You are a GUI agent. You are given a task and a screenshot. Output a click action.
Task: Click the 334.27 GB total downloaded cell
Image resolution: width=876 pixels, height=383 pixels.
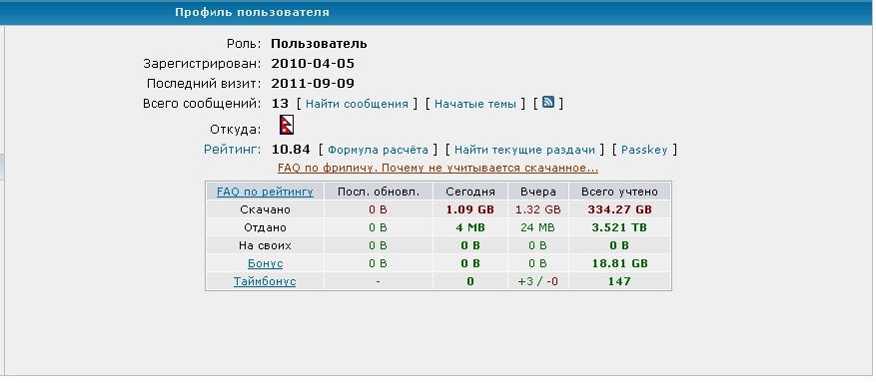pyautogui.click(x=619, y=210)
